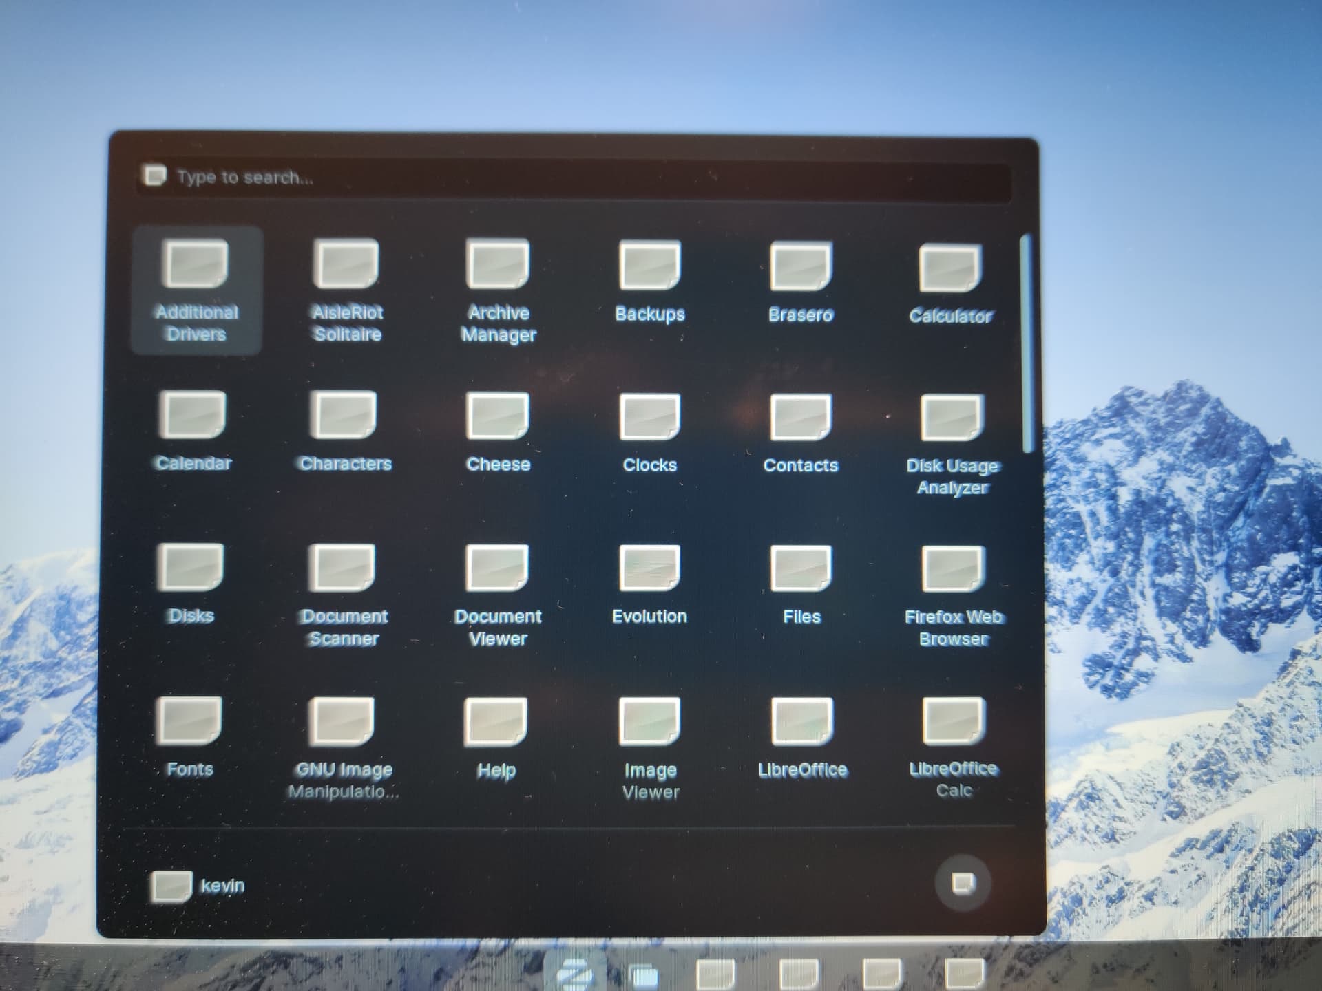Open the kevin user account entry
The width and height of the screenshot is (1322, 991).
click(198, 885)
